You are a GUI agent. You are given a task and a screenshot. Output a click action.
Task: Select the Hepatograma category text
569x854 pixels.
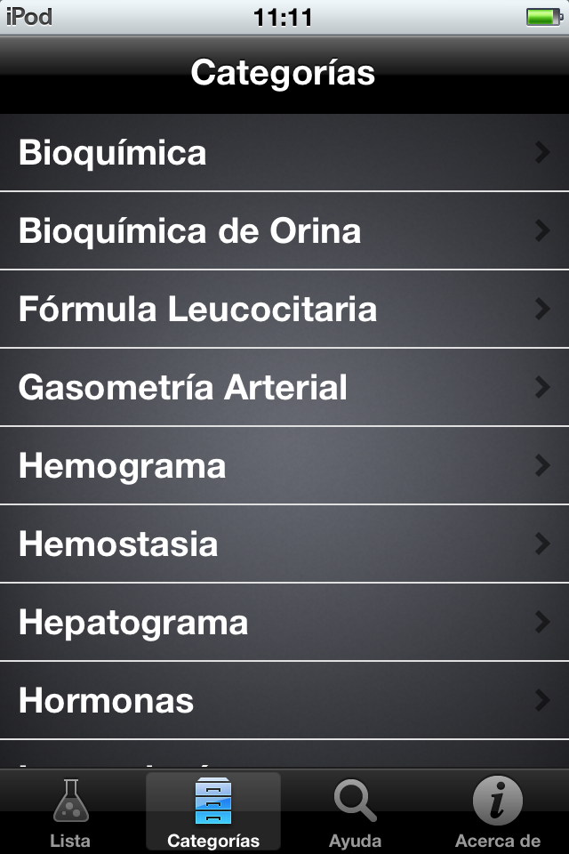(x=133, y=623)
